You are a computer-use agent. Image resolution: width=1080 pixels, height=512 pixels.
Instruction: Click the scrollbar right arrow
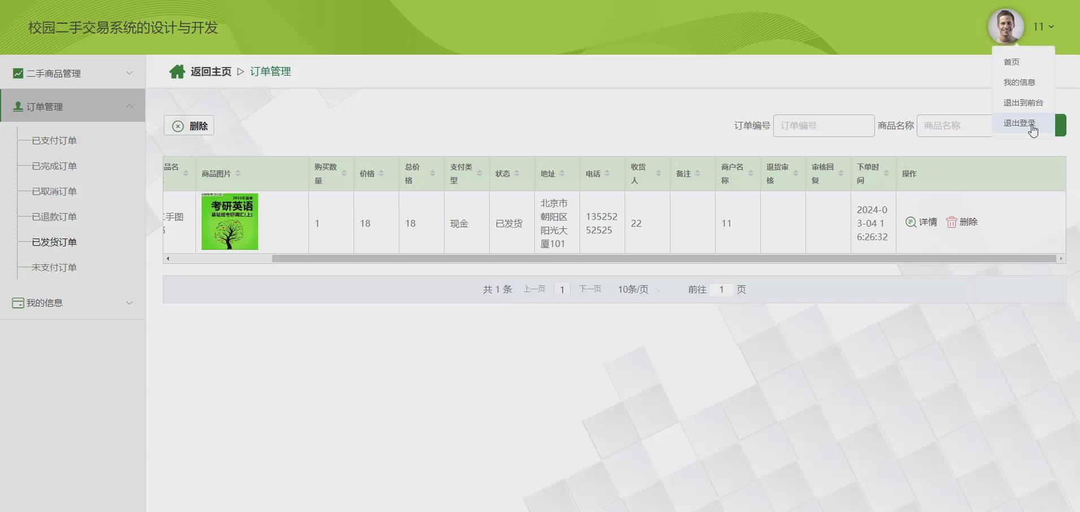1061,258
